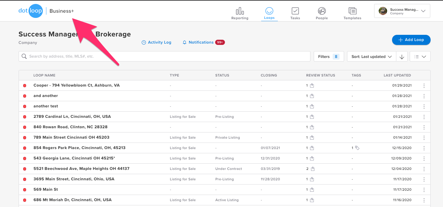Toggle sort direction arrow button
Image resolution: width=443 pixels, height=207 pixels.
[x=402, y=57]
